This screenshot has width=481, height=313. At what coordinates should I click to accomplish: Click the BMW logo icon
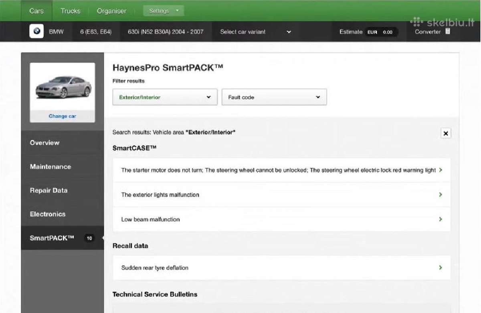point(36,31)
